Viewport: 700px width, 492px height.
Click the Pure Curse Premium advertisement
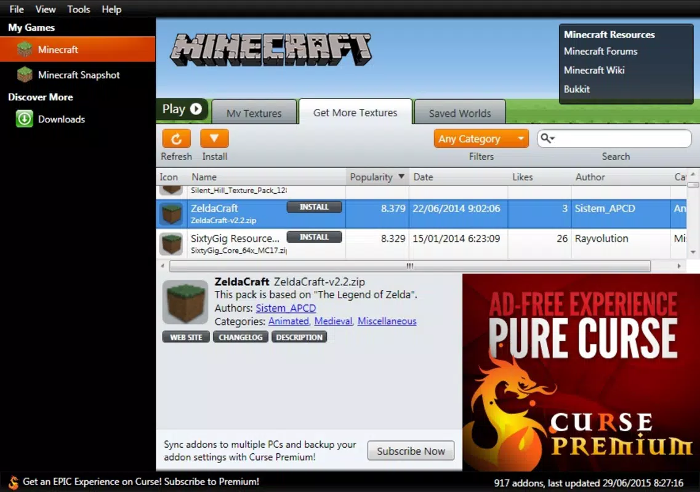click(x=581, y=373)
